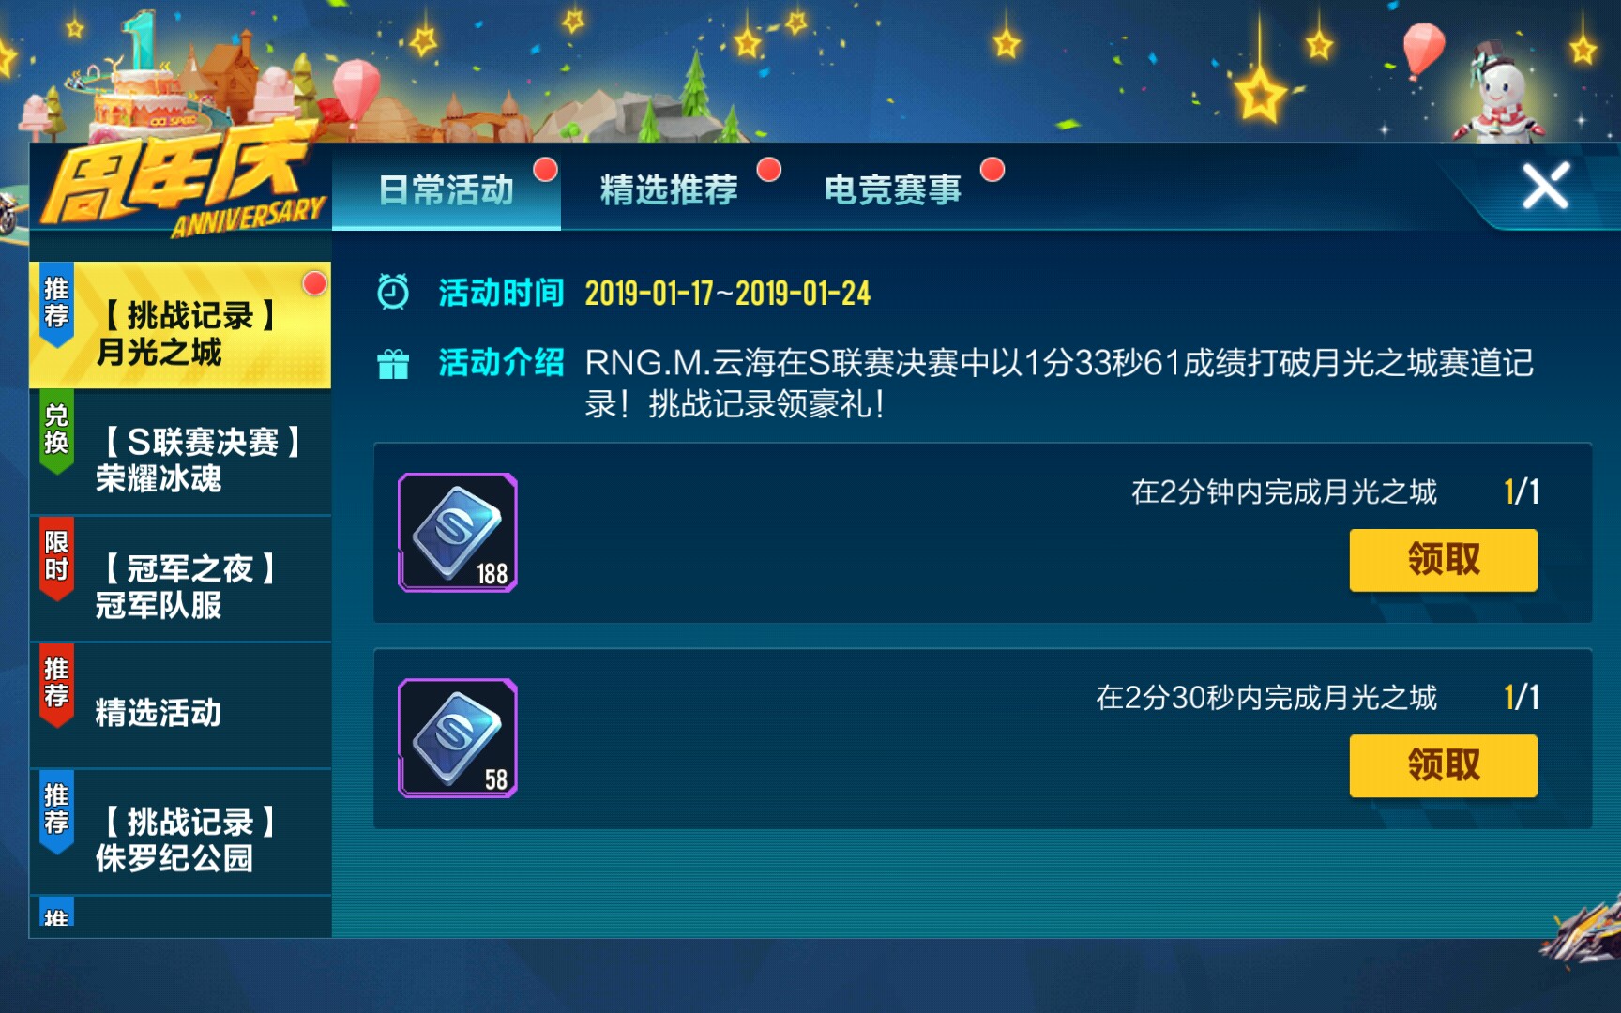Select 【S联赛决赛】荣耀冰魂 in the sidebar
The width and height of the screenshot is (1621, 1013).
[x=180, y=452]
